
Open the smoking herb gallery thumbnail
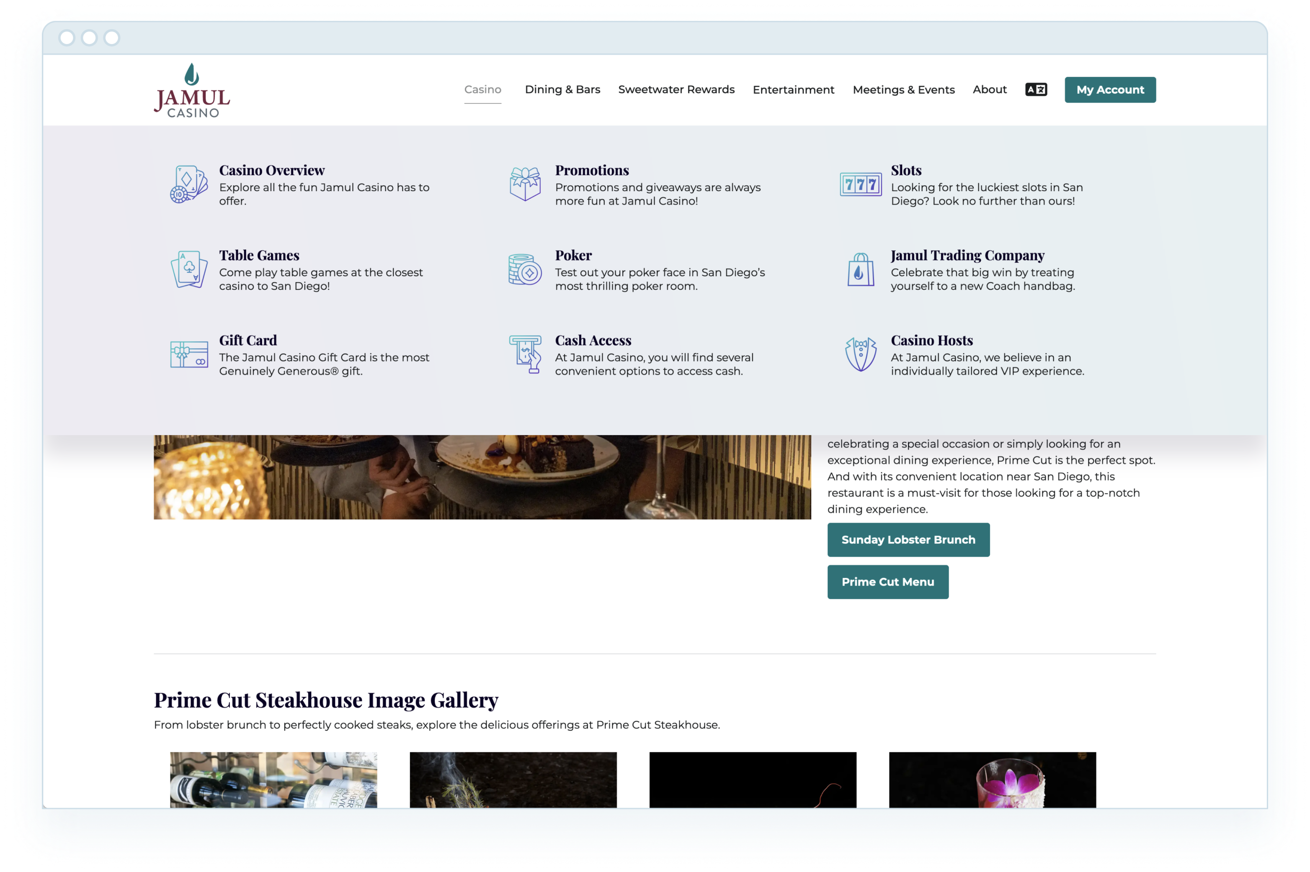point(513,780)
